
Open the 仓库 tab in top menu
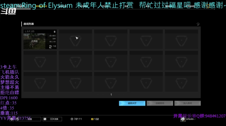click(126, 6)
